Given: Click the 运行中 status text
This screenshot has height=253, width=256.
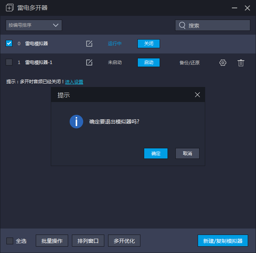Looking at the screenshot, I should click(114, 44).
